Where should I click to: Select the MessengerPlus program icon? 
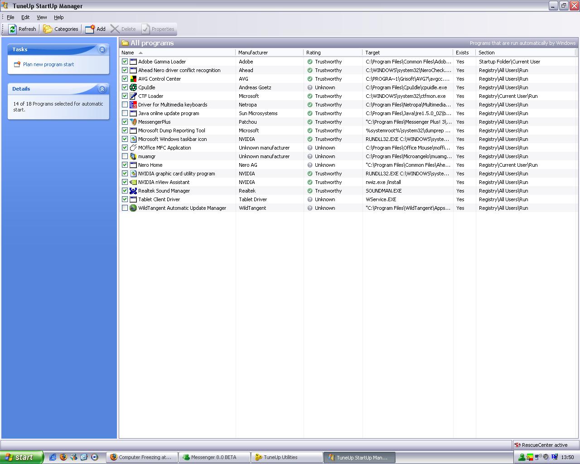pos(133,122)
